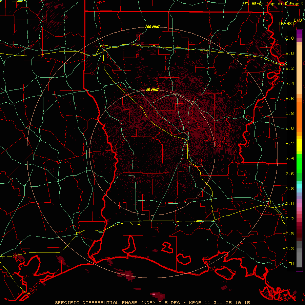Click the [PHAS] units label above the color scale

[286, 24]
